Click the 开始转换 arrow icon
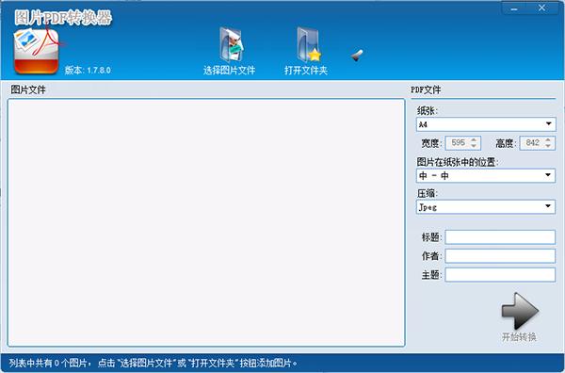 click(x=520, y=311)
